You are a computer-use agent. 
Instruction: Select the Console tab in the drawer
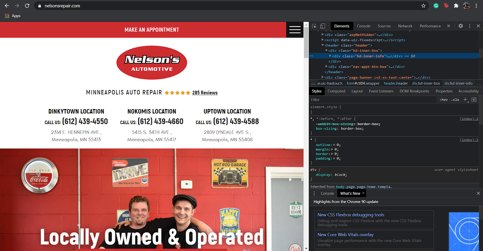(x=327, y=193)
